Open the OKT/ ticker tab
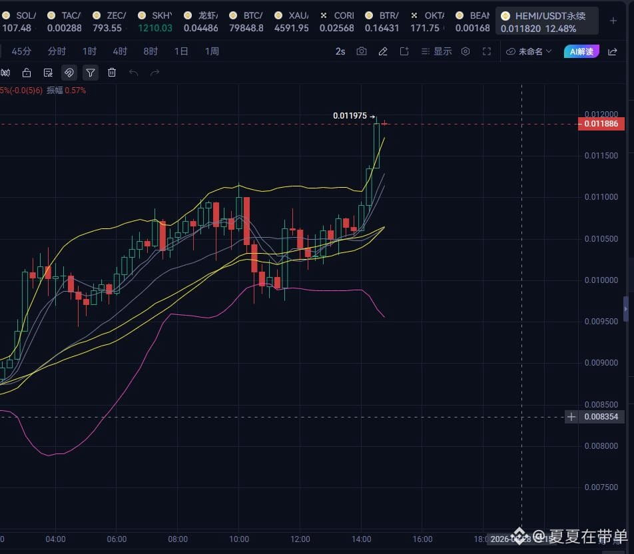The width and height of the screenshot is (634, 554). 427,21
